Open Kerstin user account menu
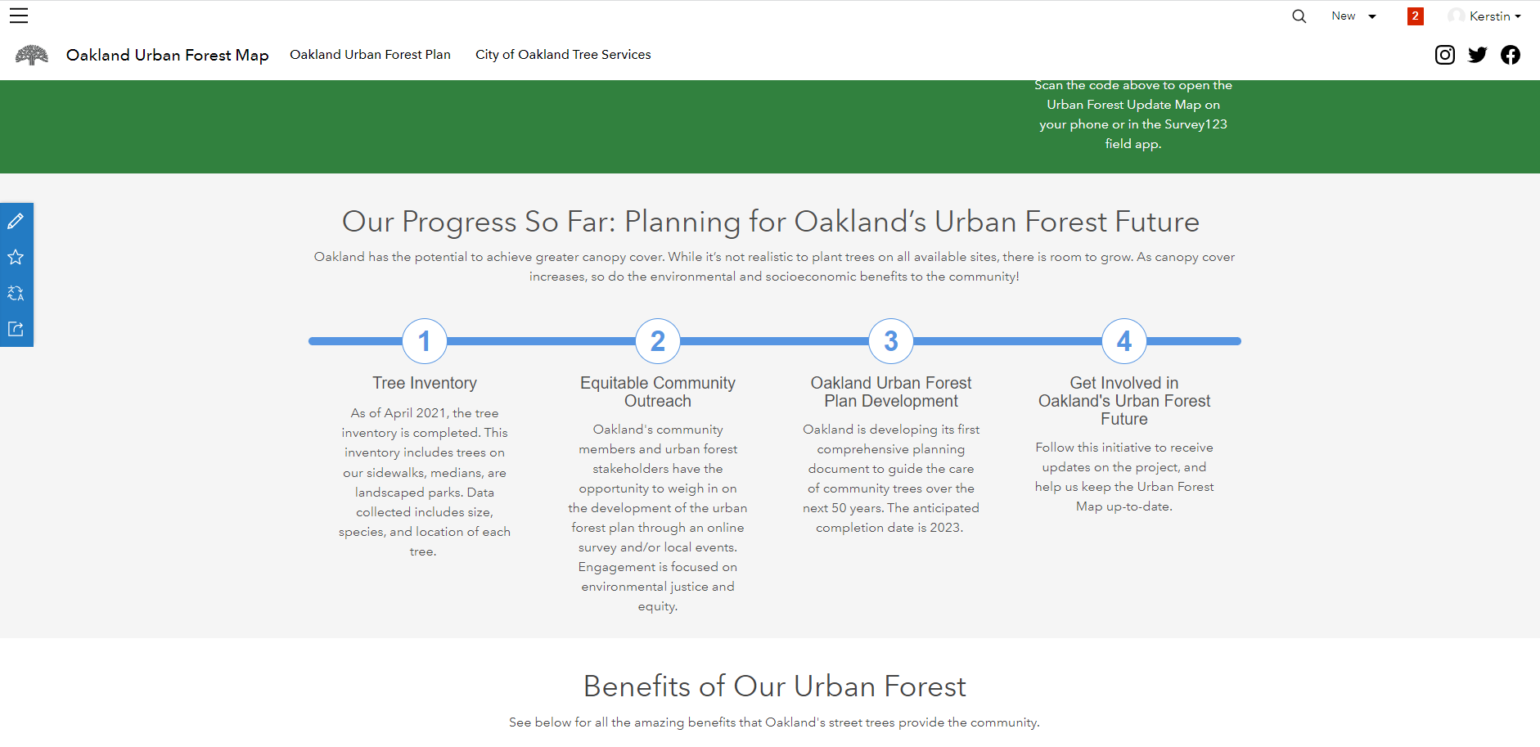 pos(1484,16)
